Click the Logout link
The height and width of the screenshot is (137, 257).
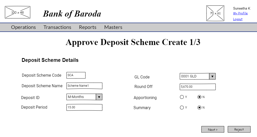238,19
